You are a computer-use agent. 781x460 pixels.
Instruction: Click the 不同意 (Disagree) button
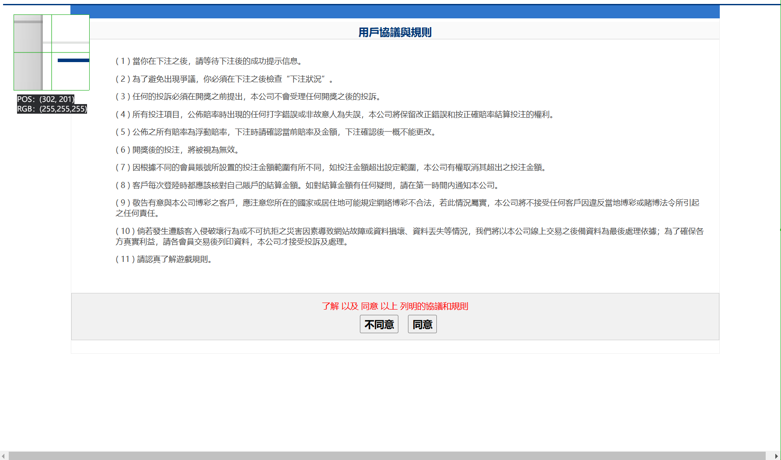379,324
